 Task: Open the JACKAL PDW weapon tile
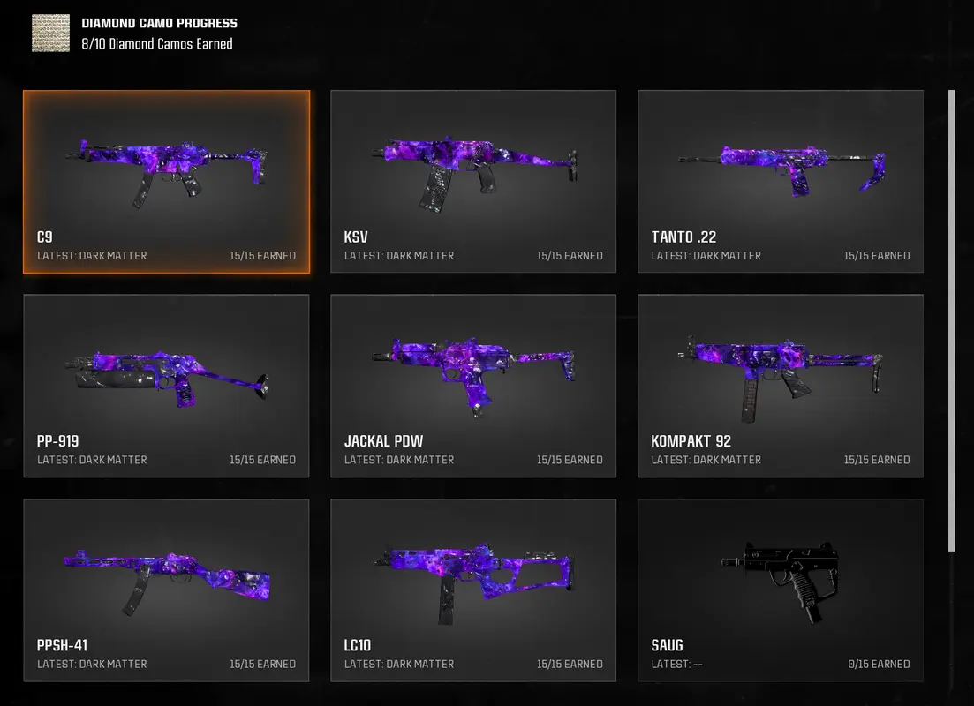(x=473, y=386)
